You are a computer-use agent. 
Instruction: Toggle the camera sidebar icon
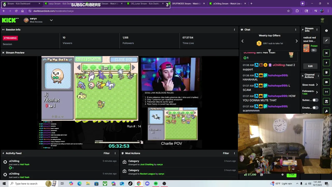click(326, 101)
